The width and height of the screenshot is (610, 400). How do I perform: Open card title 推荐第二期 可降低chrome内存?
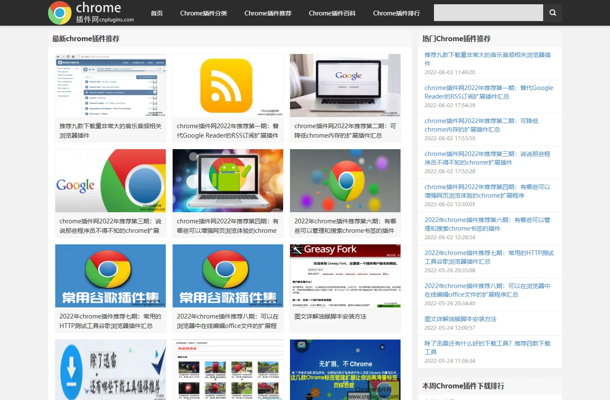pyautogui.click(x=345, y=131)
